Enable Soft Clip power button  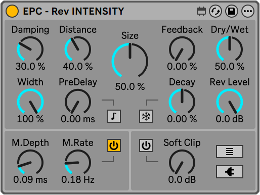coord(146,145)
